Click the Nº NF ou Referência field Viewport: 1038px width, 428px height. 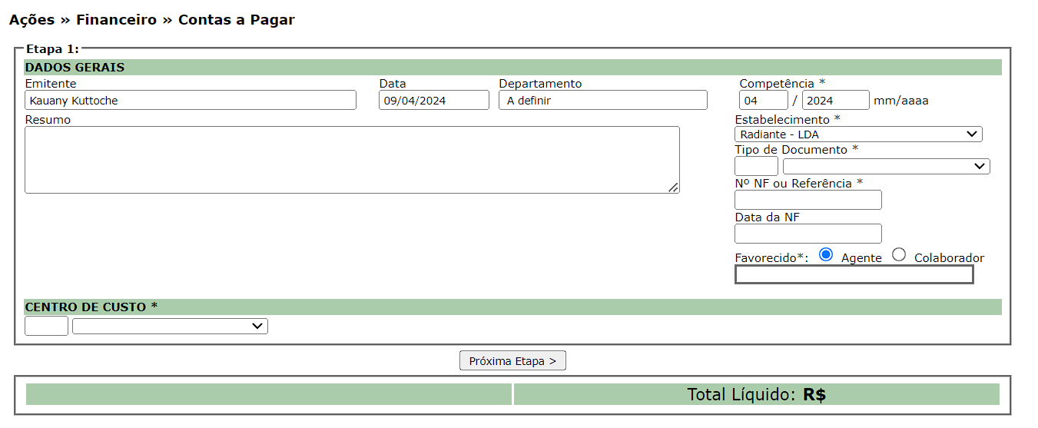pyautogui.click(x=808, y=200)
